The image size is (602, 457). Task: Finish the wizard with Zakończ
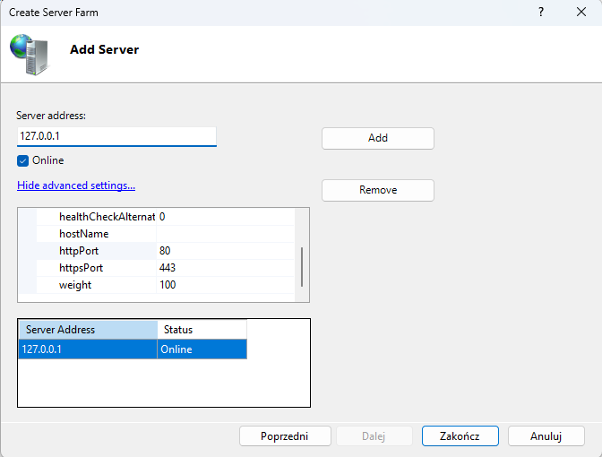(460, 436)
